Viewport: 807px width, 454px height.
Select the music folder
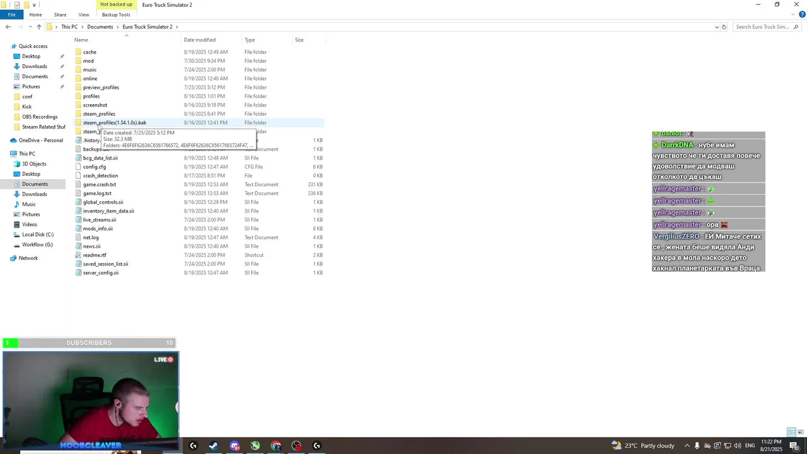click(x=90, y=69)
